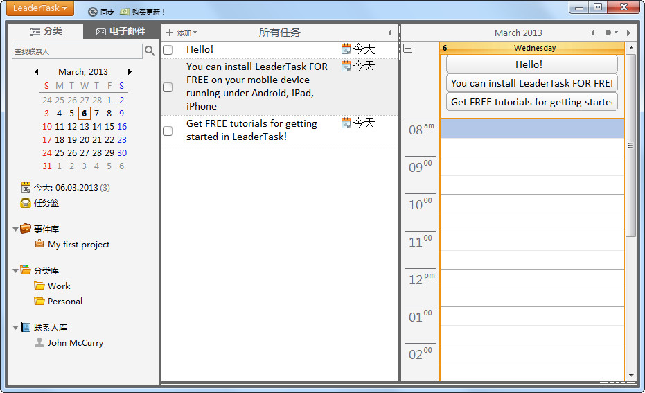Switch to the 电子邮件 tab
645x393 pixels.
(121, 31)
